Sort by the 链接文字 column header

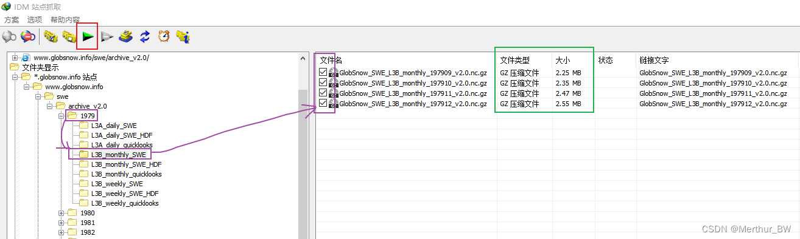click(x=718, y=61)
